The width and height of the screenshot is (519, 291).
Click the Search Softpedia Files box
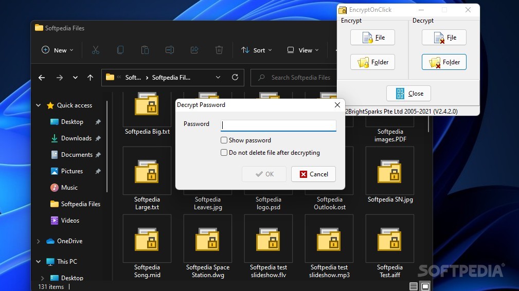(x=294, y=78)
